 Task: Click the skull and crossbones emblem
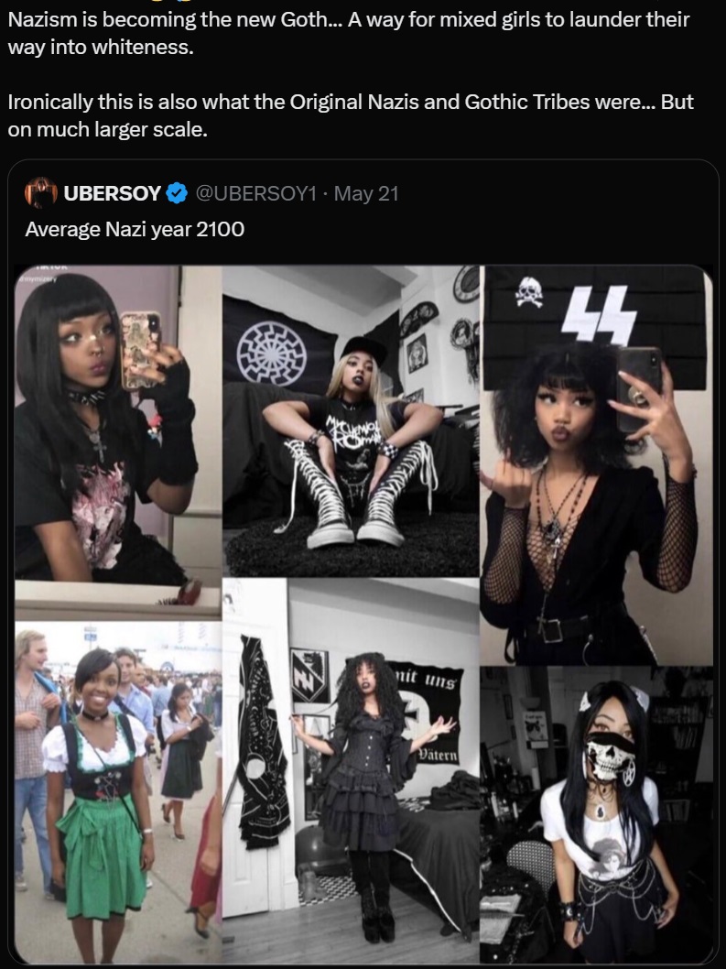tap(531, 292)
